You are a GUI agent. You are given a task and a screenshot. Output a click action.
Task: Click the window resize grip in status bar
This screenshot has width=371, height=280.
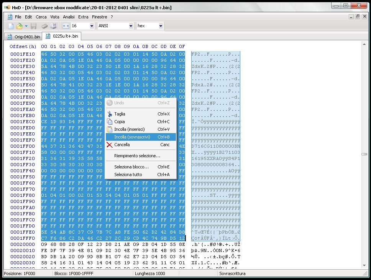pos(365,273)
